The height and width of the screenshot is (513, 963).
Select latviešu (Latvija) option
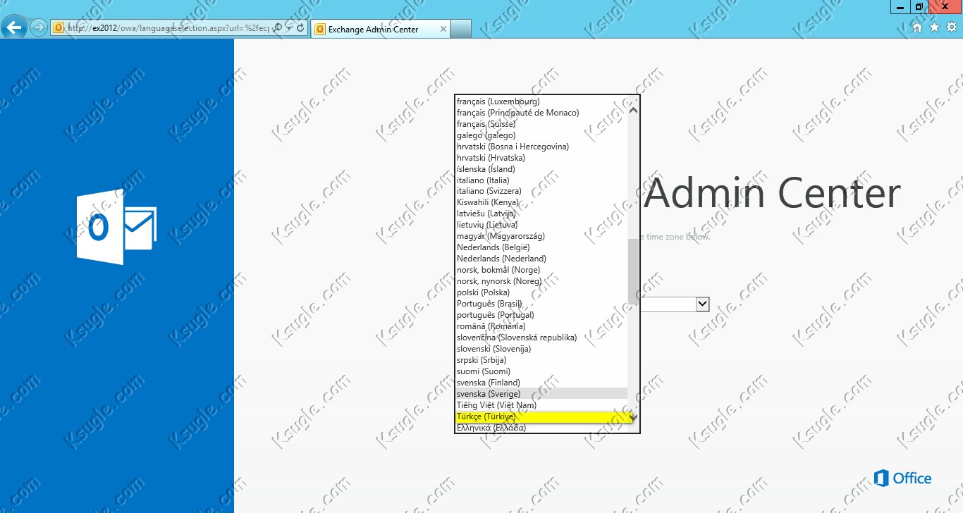(541, 214)
